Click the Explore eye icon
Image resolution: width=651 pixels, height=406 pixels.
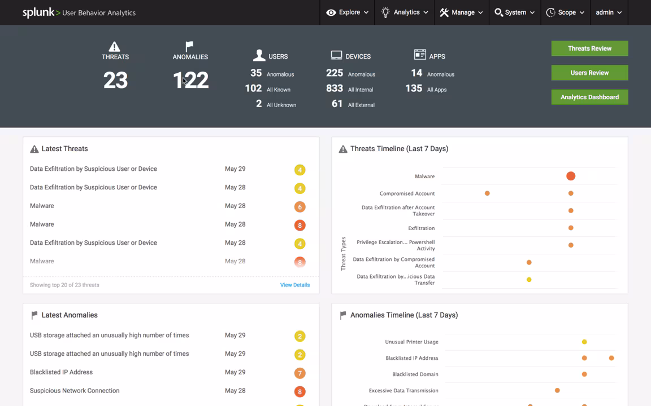[331, 12]
